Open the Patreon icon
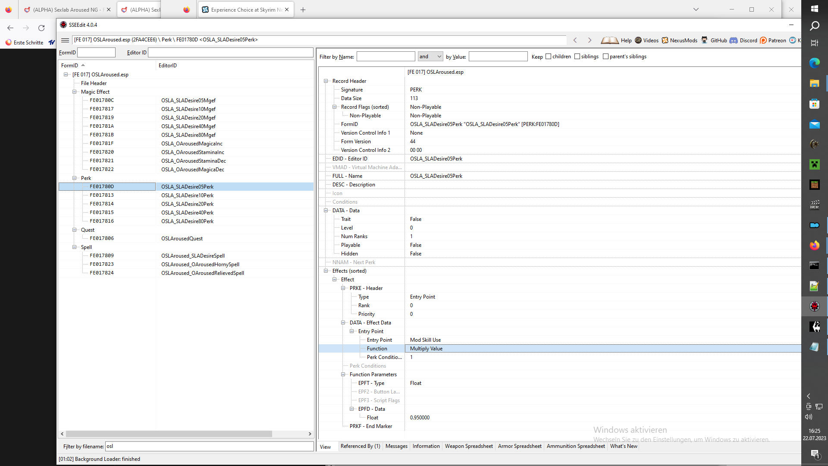Screen dimensions: 828x466 click(763, 40)
